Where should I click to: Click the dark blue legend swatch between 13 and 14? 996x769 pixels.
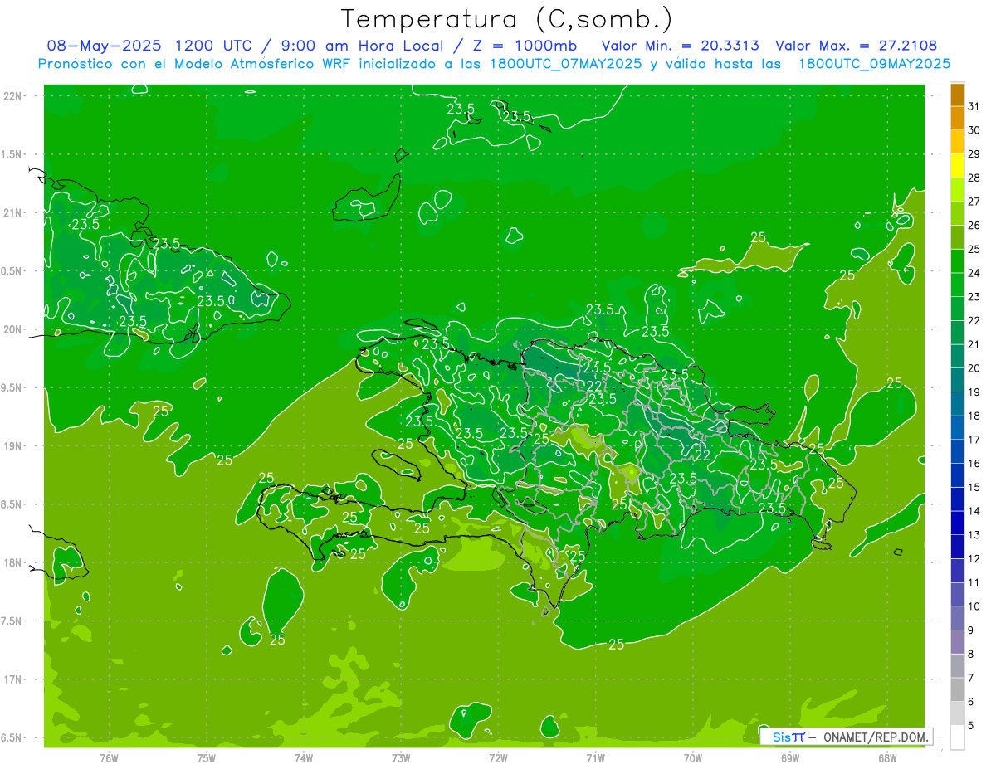pos(957,523)
